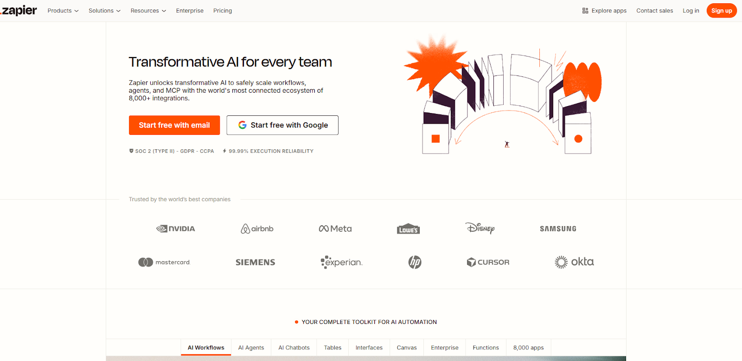Screen dimensions: 742x361
Task: Click SOC 2 (TYPE II) - GDPR - CCPA text
Action: click(174, 151)
